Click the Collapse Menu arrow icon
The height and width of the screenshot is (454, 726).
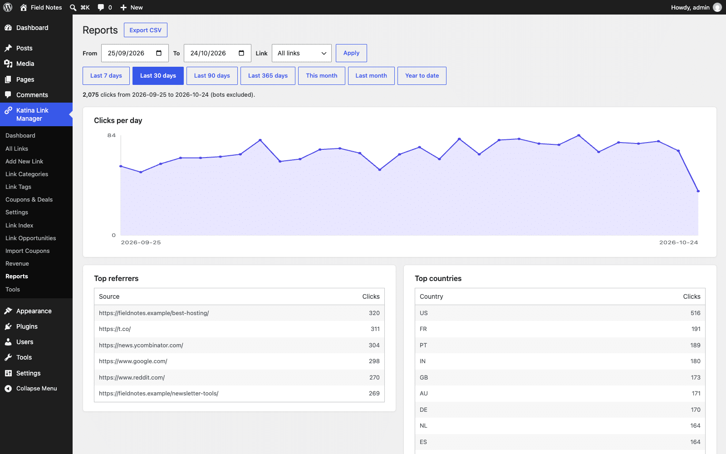(8, 389)
